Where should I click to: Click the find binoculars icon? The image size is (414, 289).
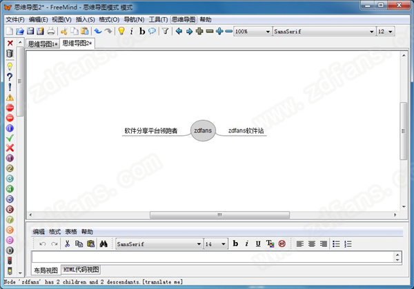coord(103,244)
